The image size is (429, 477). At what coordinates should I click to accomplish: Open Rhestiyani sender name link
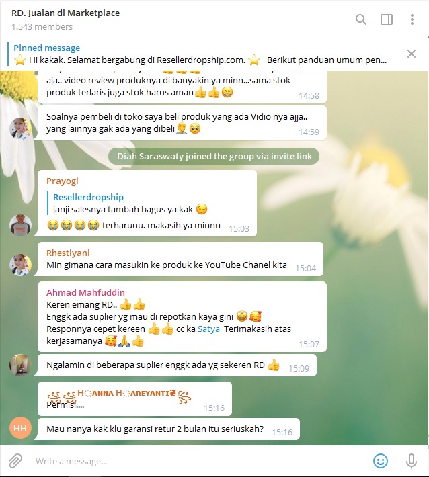68,253
